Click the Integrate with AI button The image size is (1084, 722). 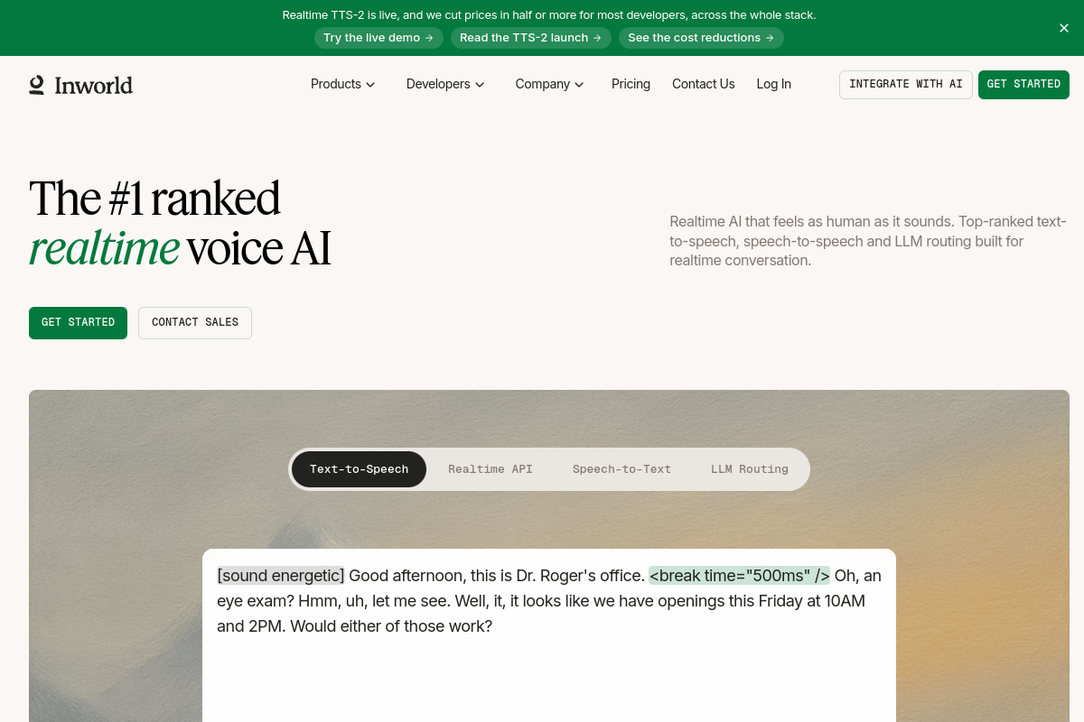pos(906,85)
